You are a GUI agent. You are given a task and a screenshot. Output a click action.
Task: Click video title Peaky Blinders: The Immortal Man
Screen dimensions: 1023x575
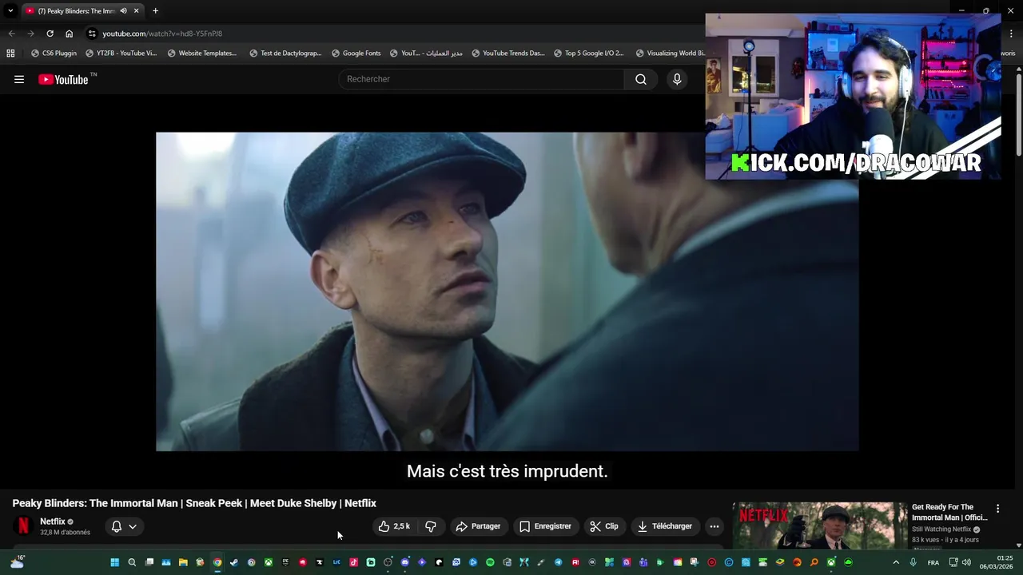tap(194, 503)
